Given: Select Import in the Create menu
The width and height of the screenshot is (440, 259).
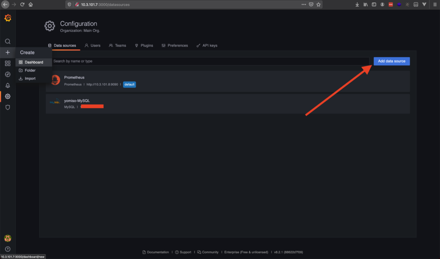Looking at the screenshot, I should pyautogui.click(x=34, y=79).
